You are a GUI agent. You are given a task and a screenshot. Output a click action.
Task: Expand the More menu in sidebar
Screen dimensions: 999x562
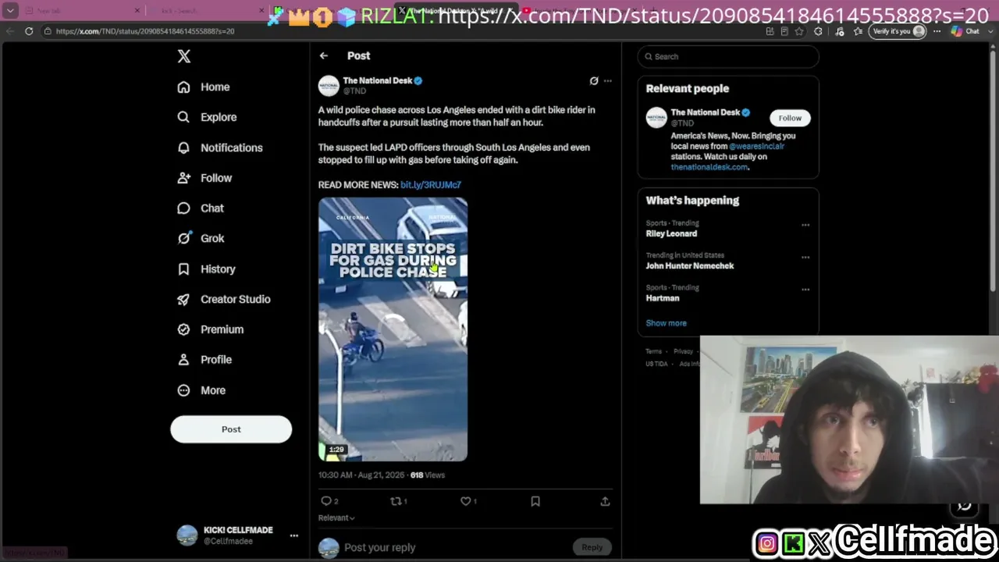(x=201, y=390)
